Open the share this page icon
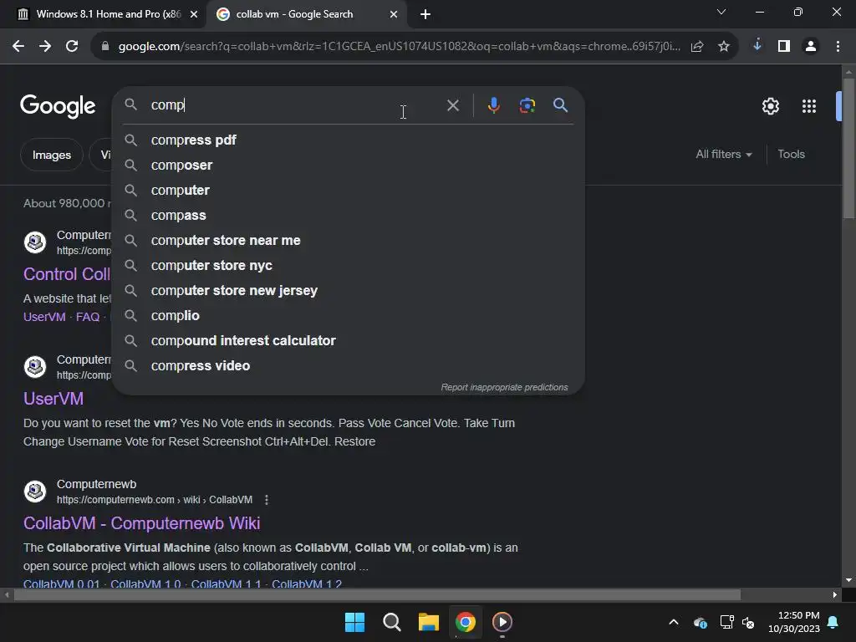This screenshot has height=642, width=856. pos(697,47)
